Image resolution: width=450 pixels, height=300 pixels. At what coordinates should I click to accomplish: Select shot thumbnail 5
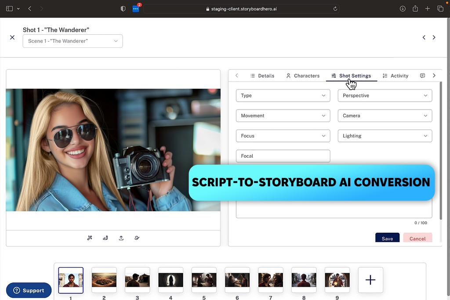(x=204, y=280)
